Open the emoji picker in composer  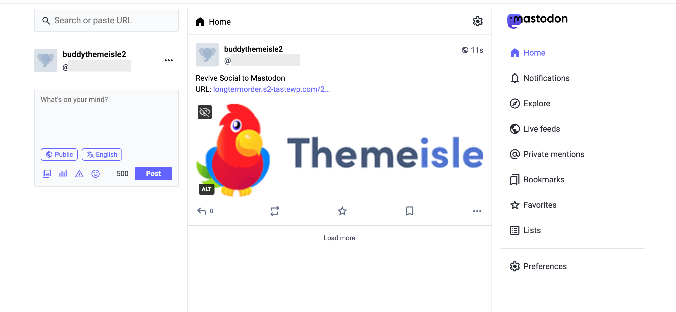click(x=96, y=174)
